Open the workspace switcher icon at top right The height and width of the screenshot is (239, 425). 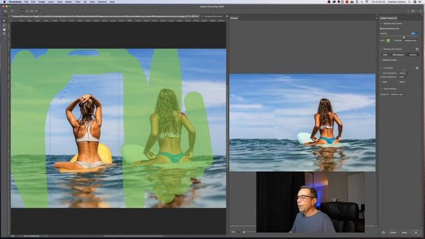click(413, 11)
